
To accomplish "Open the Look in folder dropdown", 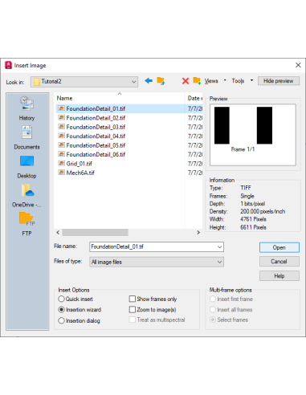I will (x=84, y=82).
